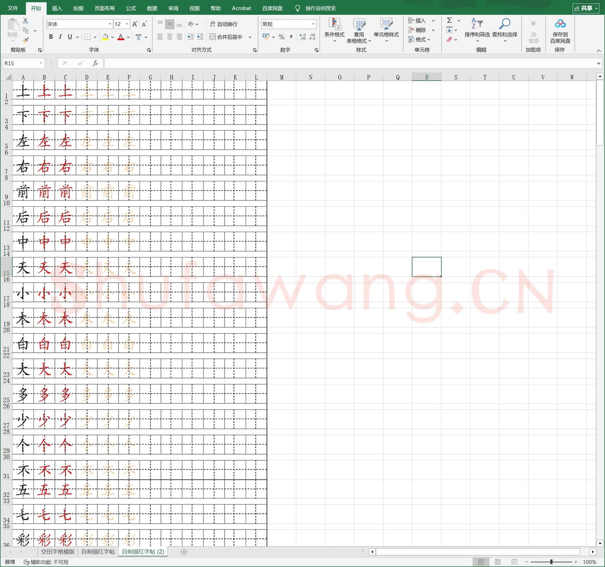
Task: Click the Copy icon in clipboard group
Action: 25,31
